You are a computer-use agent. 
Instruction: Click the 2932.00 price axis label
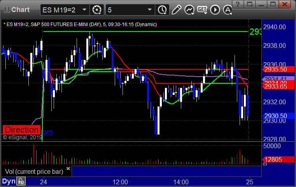tap(275, 102)
